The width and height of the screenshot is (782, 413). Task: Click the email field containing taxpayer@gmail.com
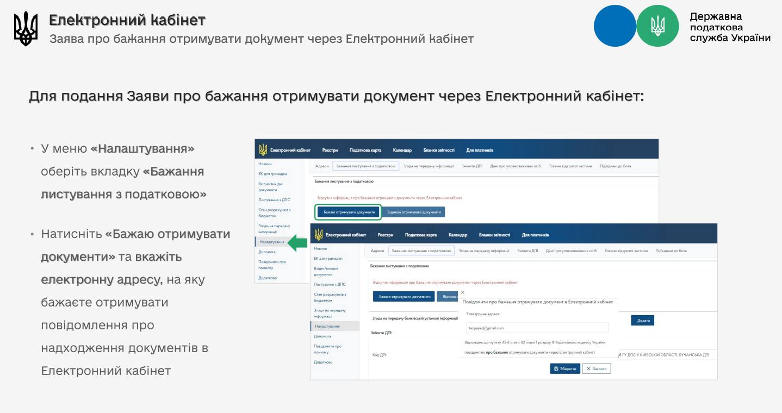click(537, 328)
